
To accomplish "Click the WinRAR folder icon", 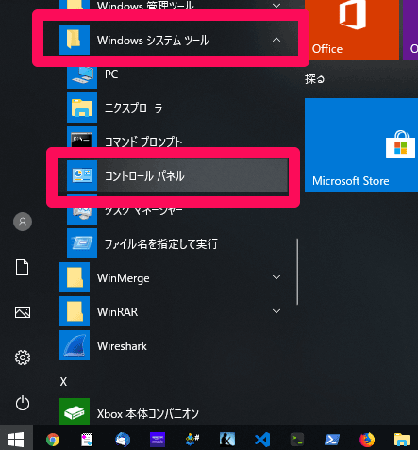I will (75, 311).
